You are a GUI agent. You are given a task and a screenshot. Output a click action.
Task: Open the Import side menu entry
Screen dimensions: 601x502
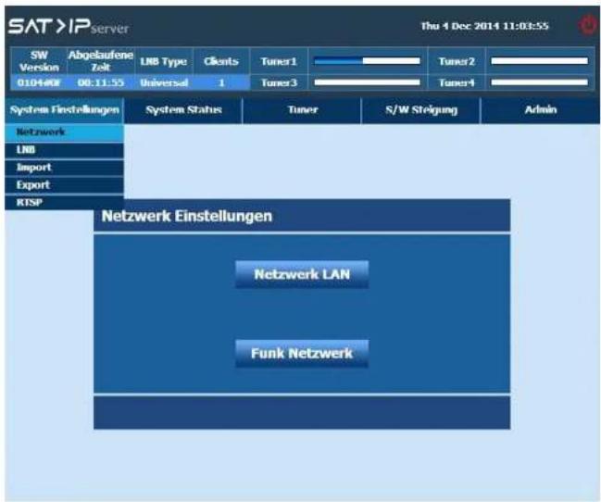coord(65,168)
